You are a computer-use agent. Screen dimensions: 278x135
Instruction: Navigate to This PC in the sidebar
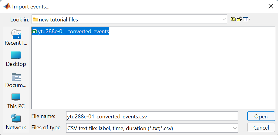[16, 101]
